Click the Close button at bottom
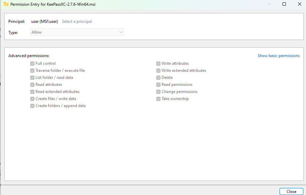 click(291, 192)
